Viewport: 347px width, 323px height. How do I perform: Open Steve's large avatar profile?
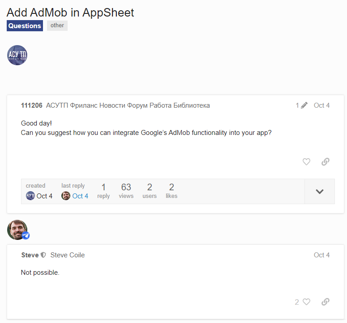point(17,230)
